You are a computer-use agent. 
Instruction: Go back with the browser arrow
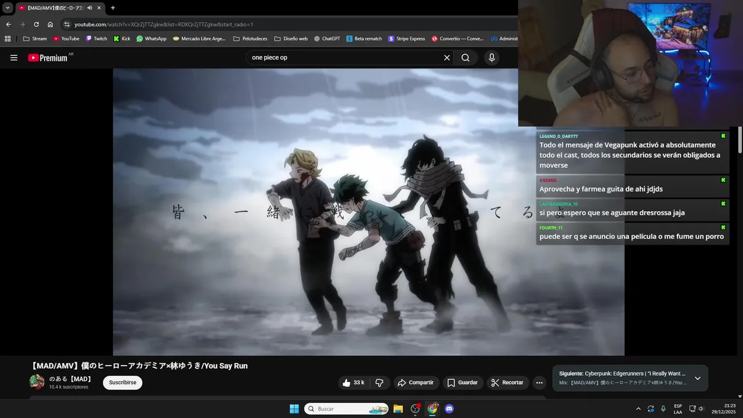click(8, 24)
